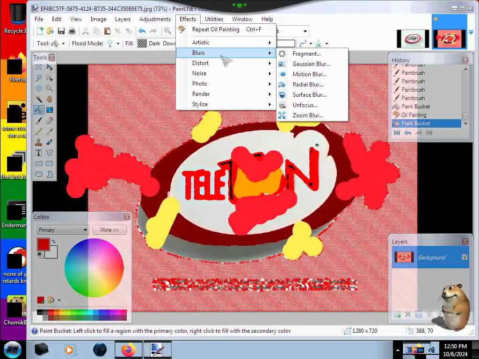Viewport: 479px width, 359px height.
Task: Click Repeat Oil Painting menu item
Action: click(x=226, y=29)
